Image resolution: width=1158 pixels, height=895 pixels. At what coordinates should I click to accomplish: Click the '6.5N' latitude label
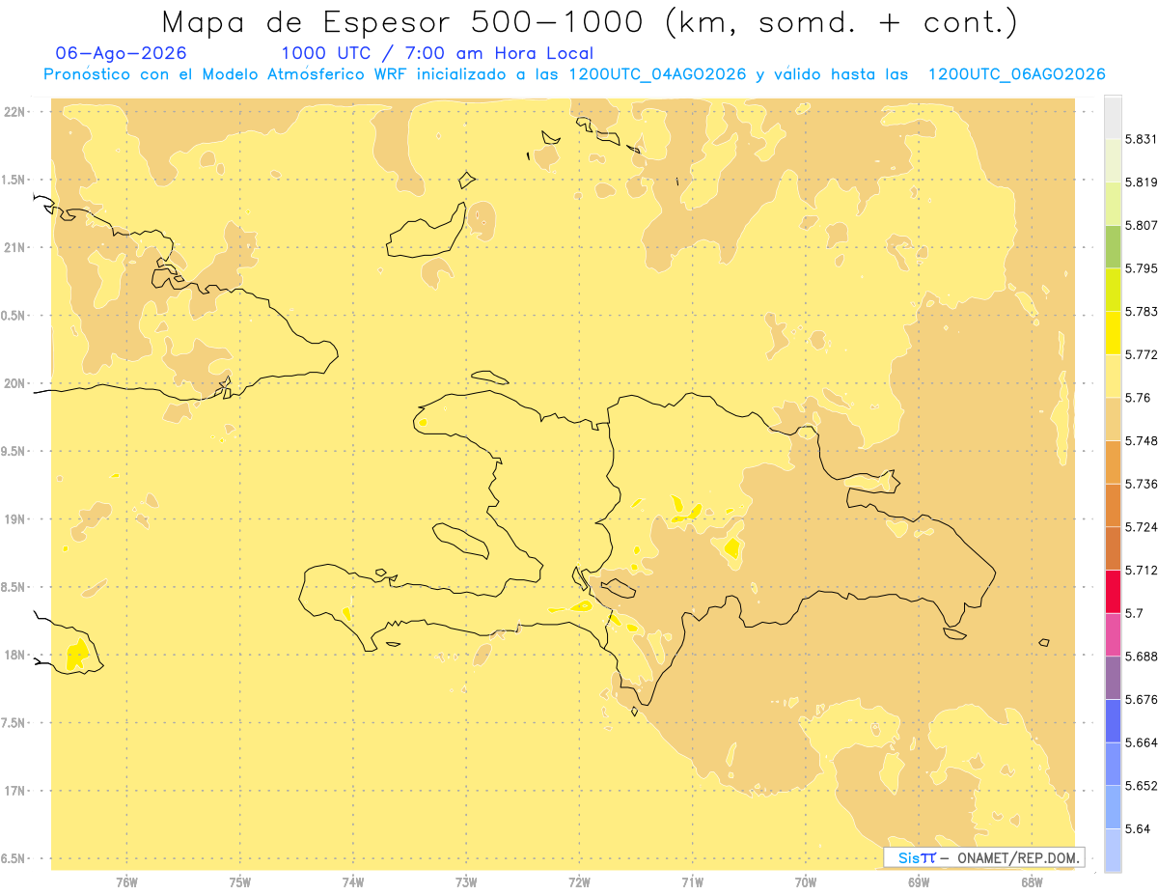coord(14,858)
